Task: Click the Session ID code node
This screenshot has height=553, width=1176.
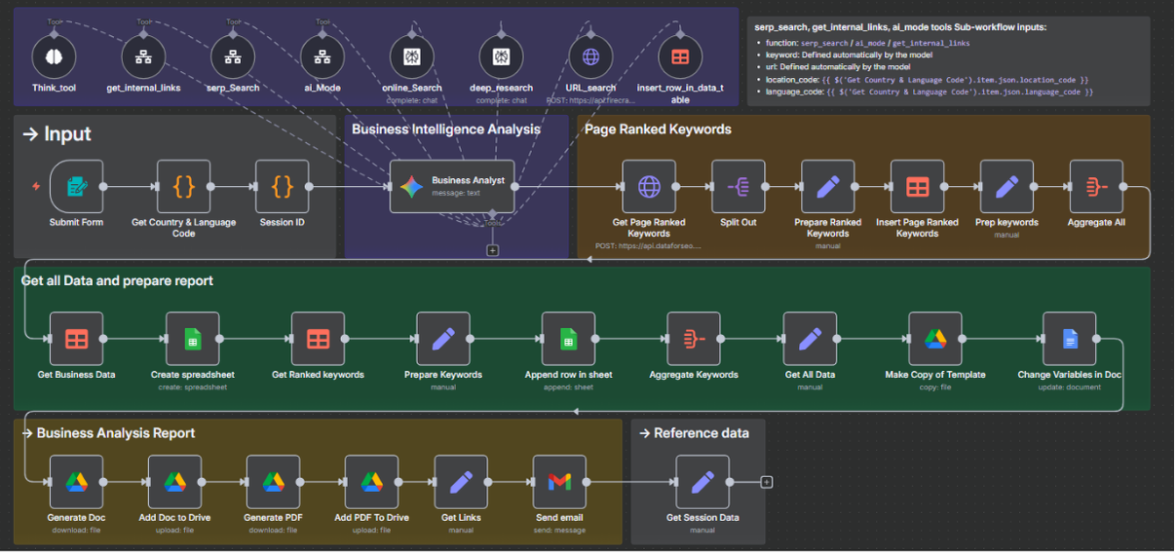Action: pos(282,187)
